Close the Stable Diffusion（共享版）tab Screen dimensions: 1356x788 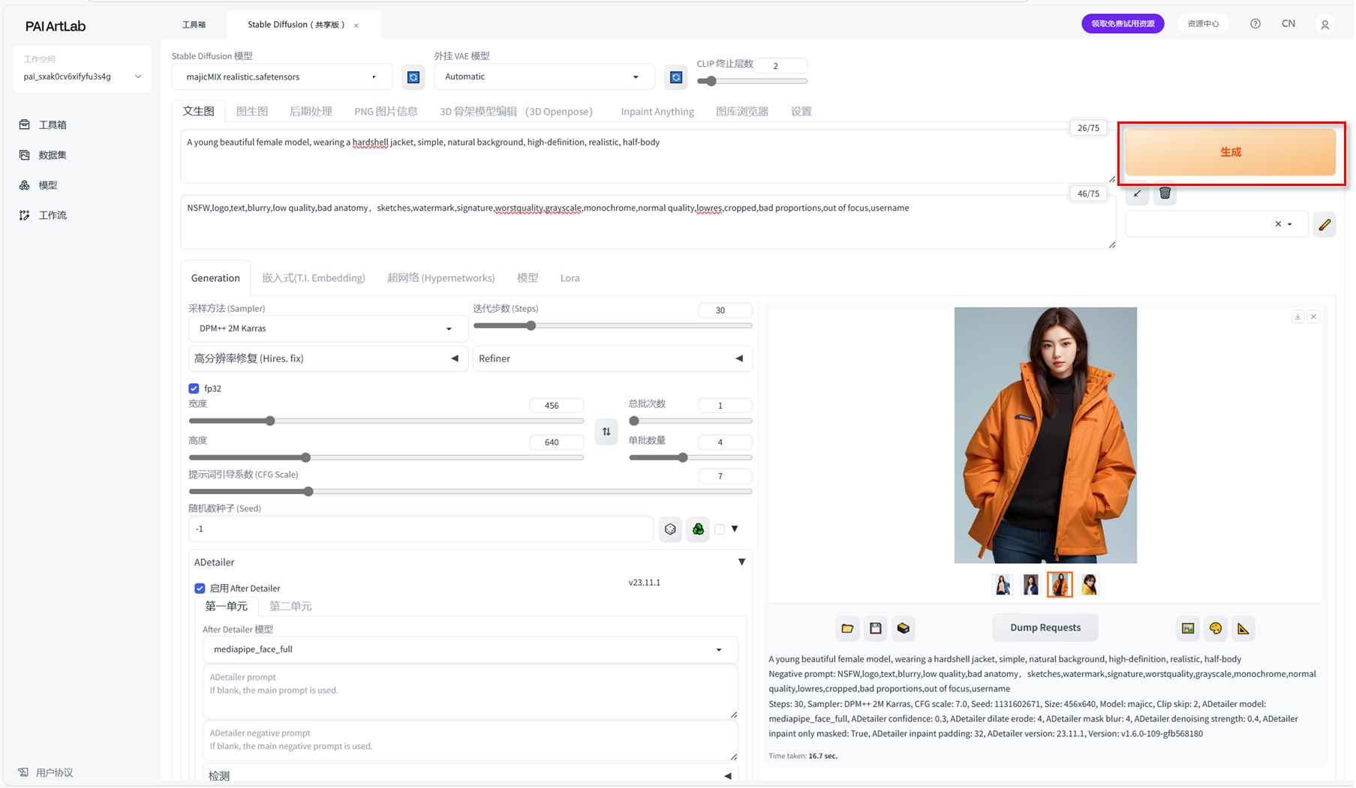point(356,25)
